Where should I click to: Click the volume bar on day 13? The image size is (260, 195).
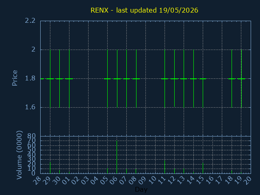[x=184, y=171]
